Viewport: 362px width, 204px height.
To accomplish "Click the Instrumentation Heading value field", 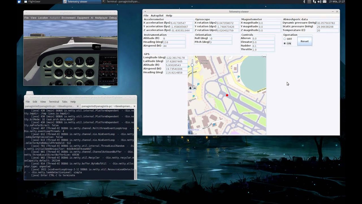I will tap(174, 42).
